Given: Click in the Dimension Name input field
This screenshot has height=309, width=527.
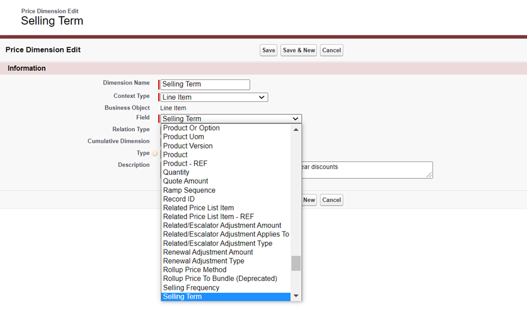Looking at the screenshot, I should 205,85.
